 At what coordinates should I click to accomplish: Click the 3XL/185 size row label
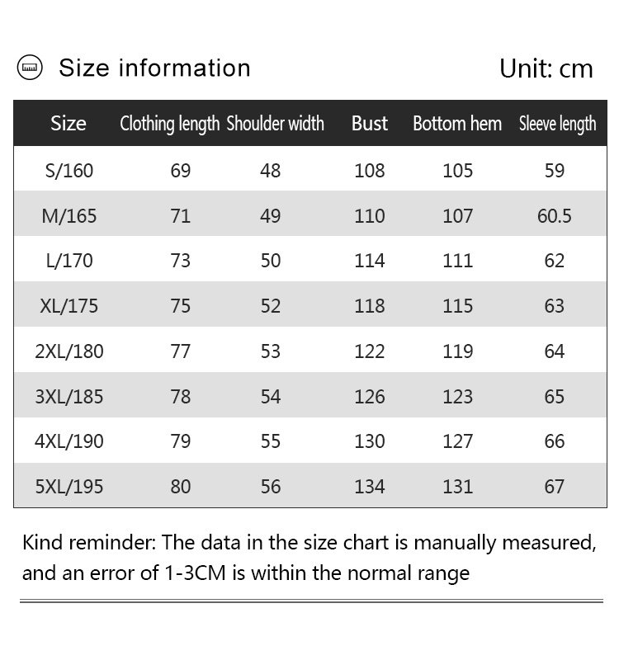coord(69,397)
